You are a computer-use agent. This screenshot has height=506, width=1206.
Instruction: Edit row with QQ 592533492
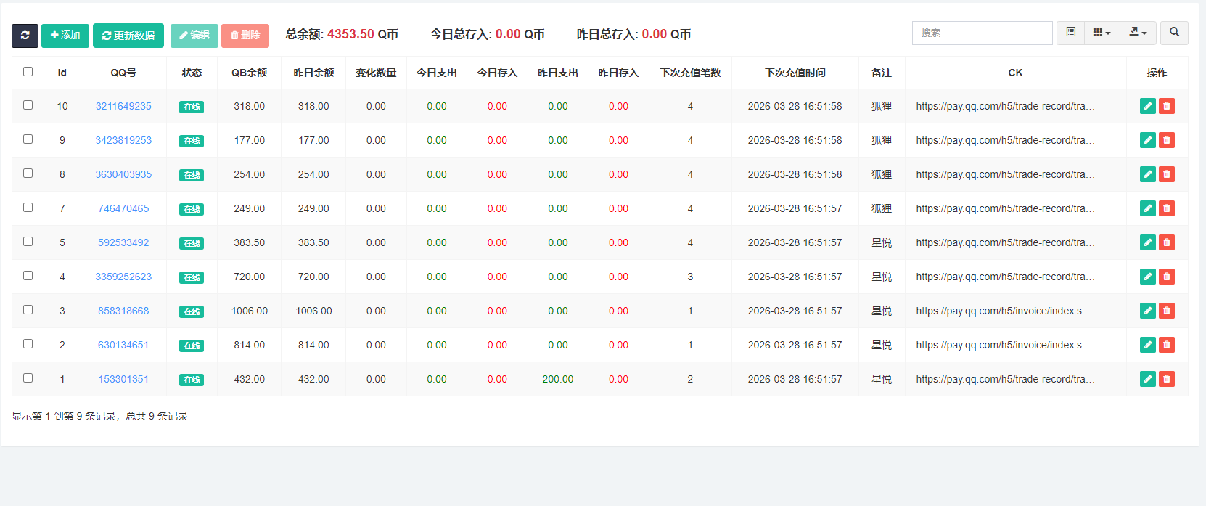[x=1147, y=242]
